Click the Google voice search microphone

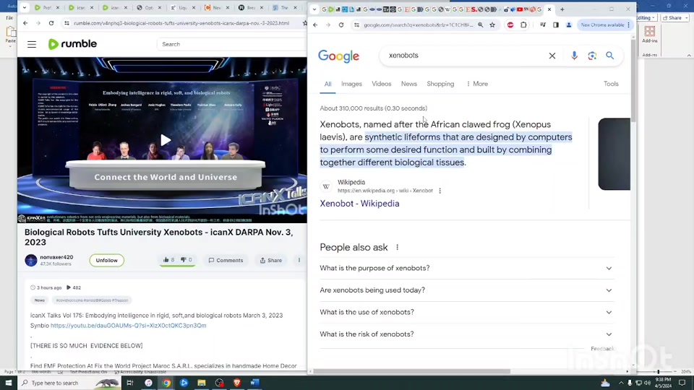pos(575,56)
